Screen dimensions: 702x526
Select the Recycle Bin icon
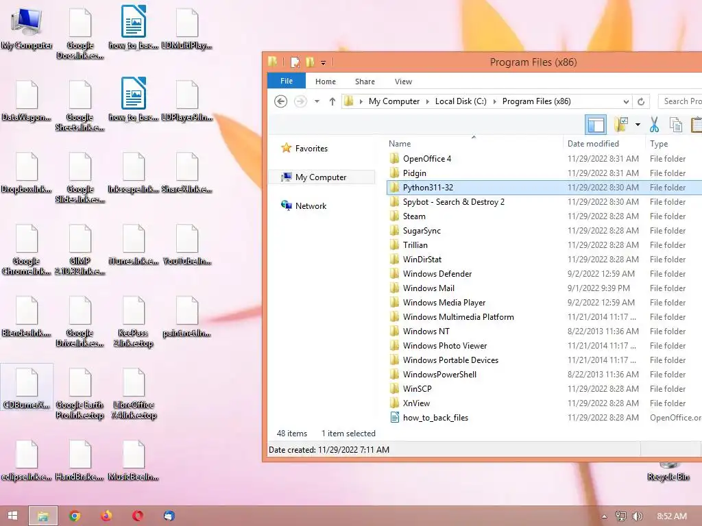(x=668, y=473)
